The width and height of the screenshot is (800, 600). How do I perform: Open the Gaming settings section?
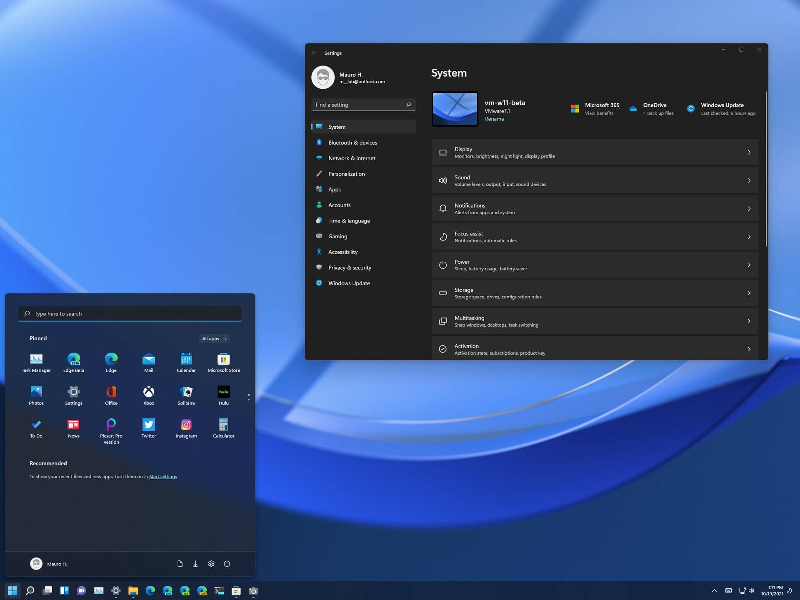[x=337, y=236]
